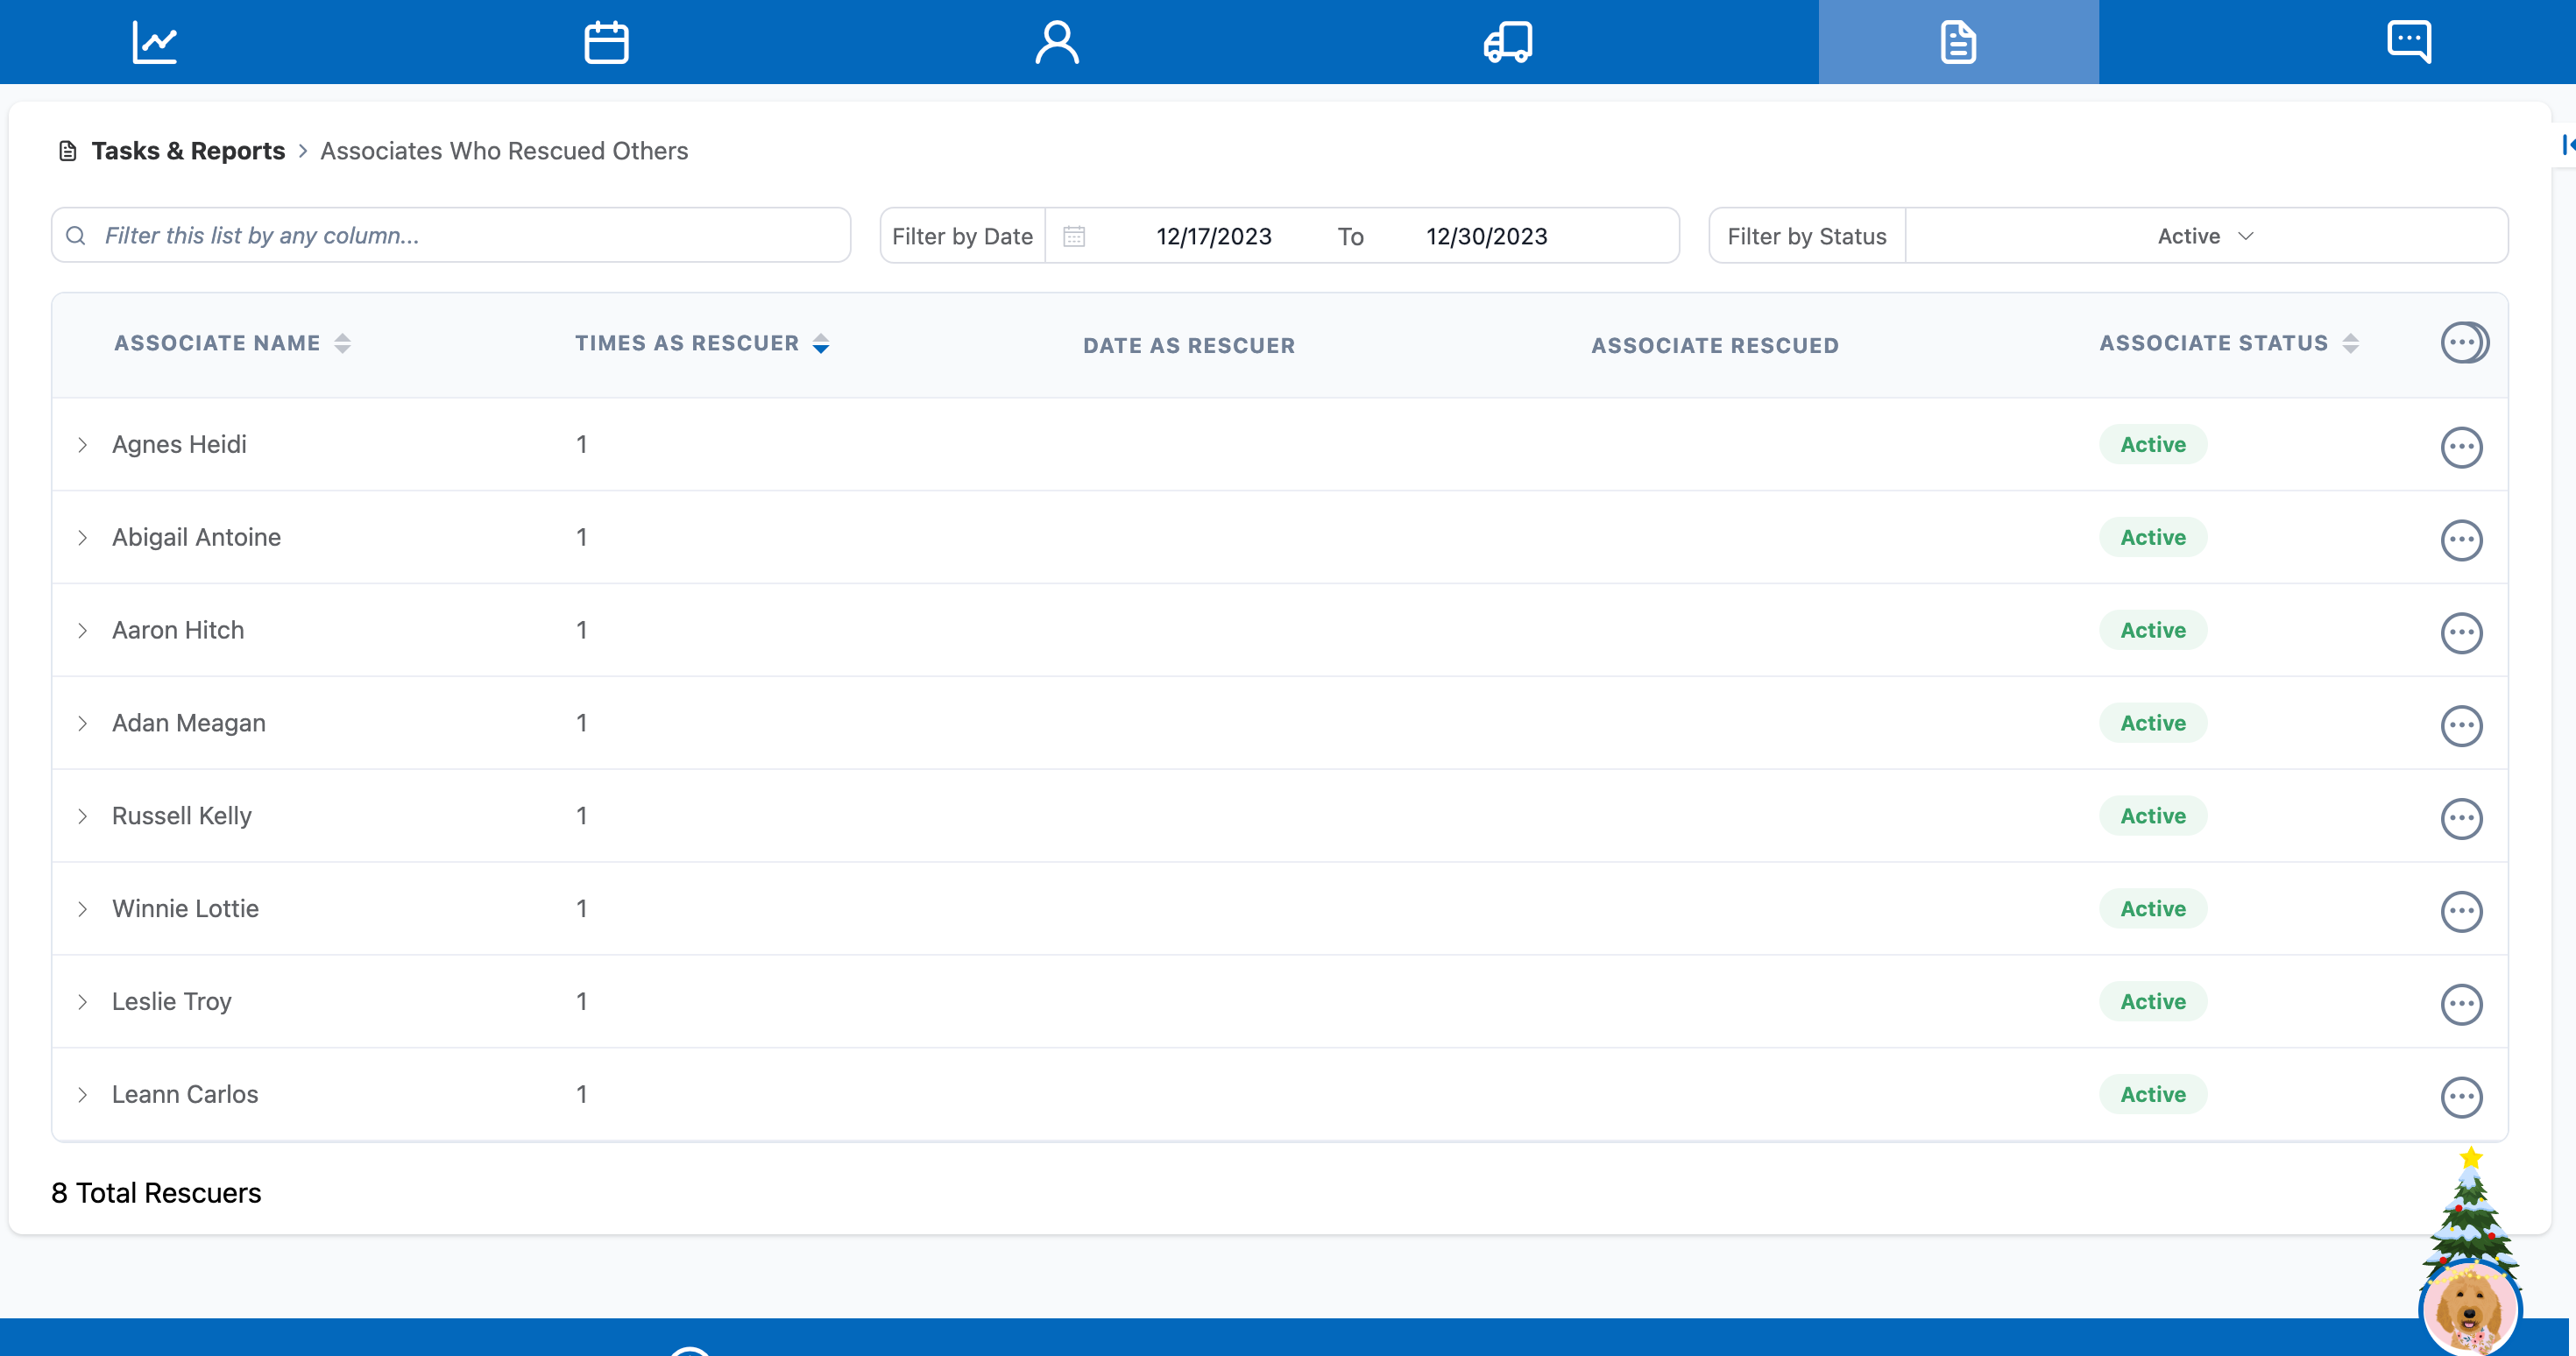Viewport: 2576px width, 1356px height.
Task: Open the delivery vehicles van icon
Action: (1507, 42)
